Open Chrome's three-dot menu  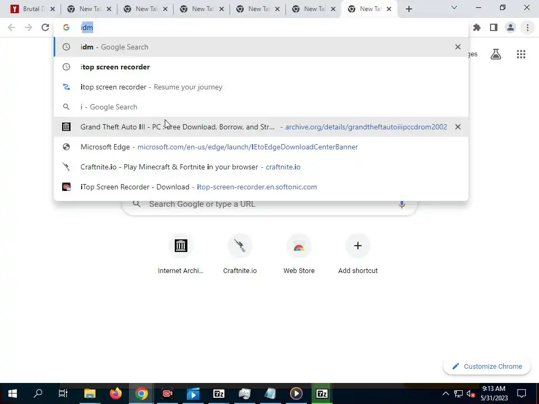527,27
